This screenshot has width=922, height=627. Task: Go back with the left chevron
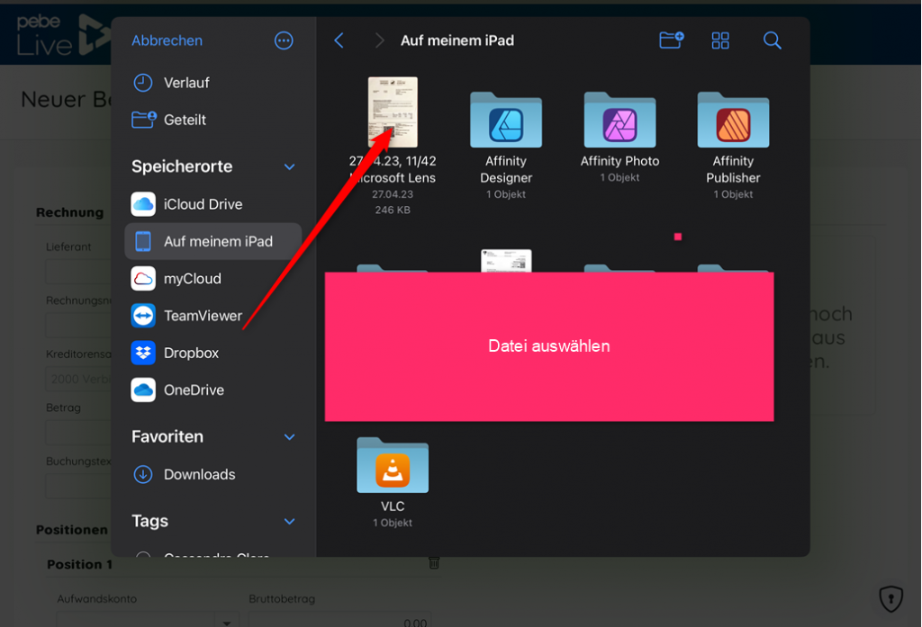point(339,40)
